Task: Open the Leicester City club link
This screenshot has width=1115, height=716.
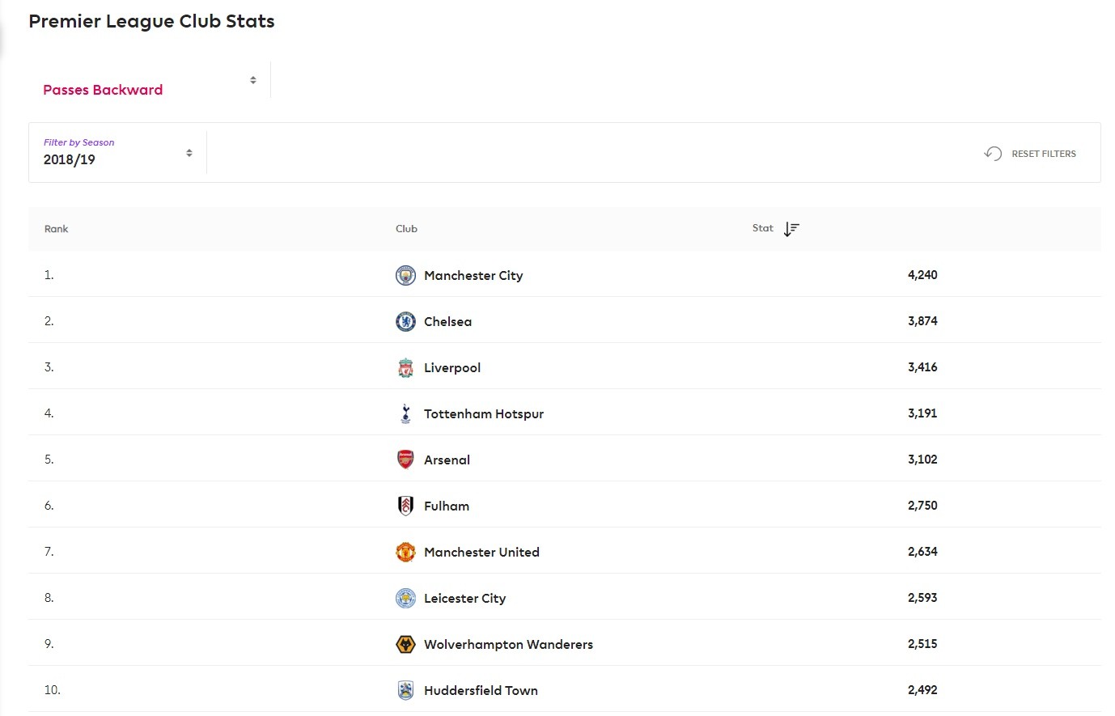Action: pos(464,598)
